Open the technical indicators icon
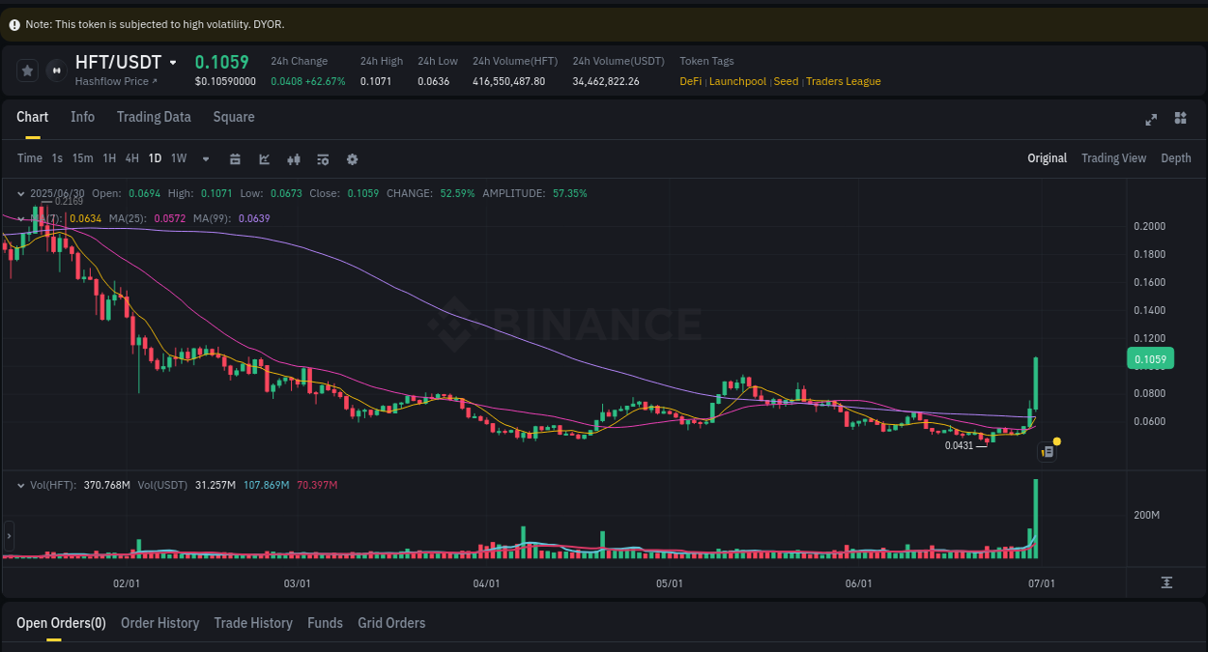This screenshot has height=652, width=1208. click(x=323, y=158)
